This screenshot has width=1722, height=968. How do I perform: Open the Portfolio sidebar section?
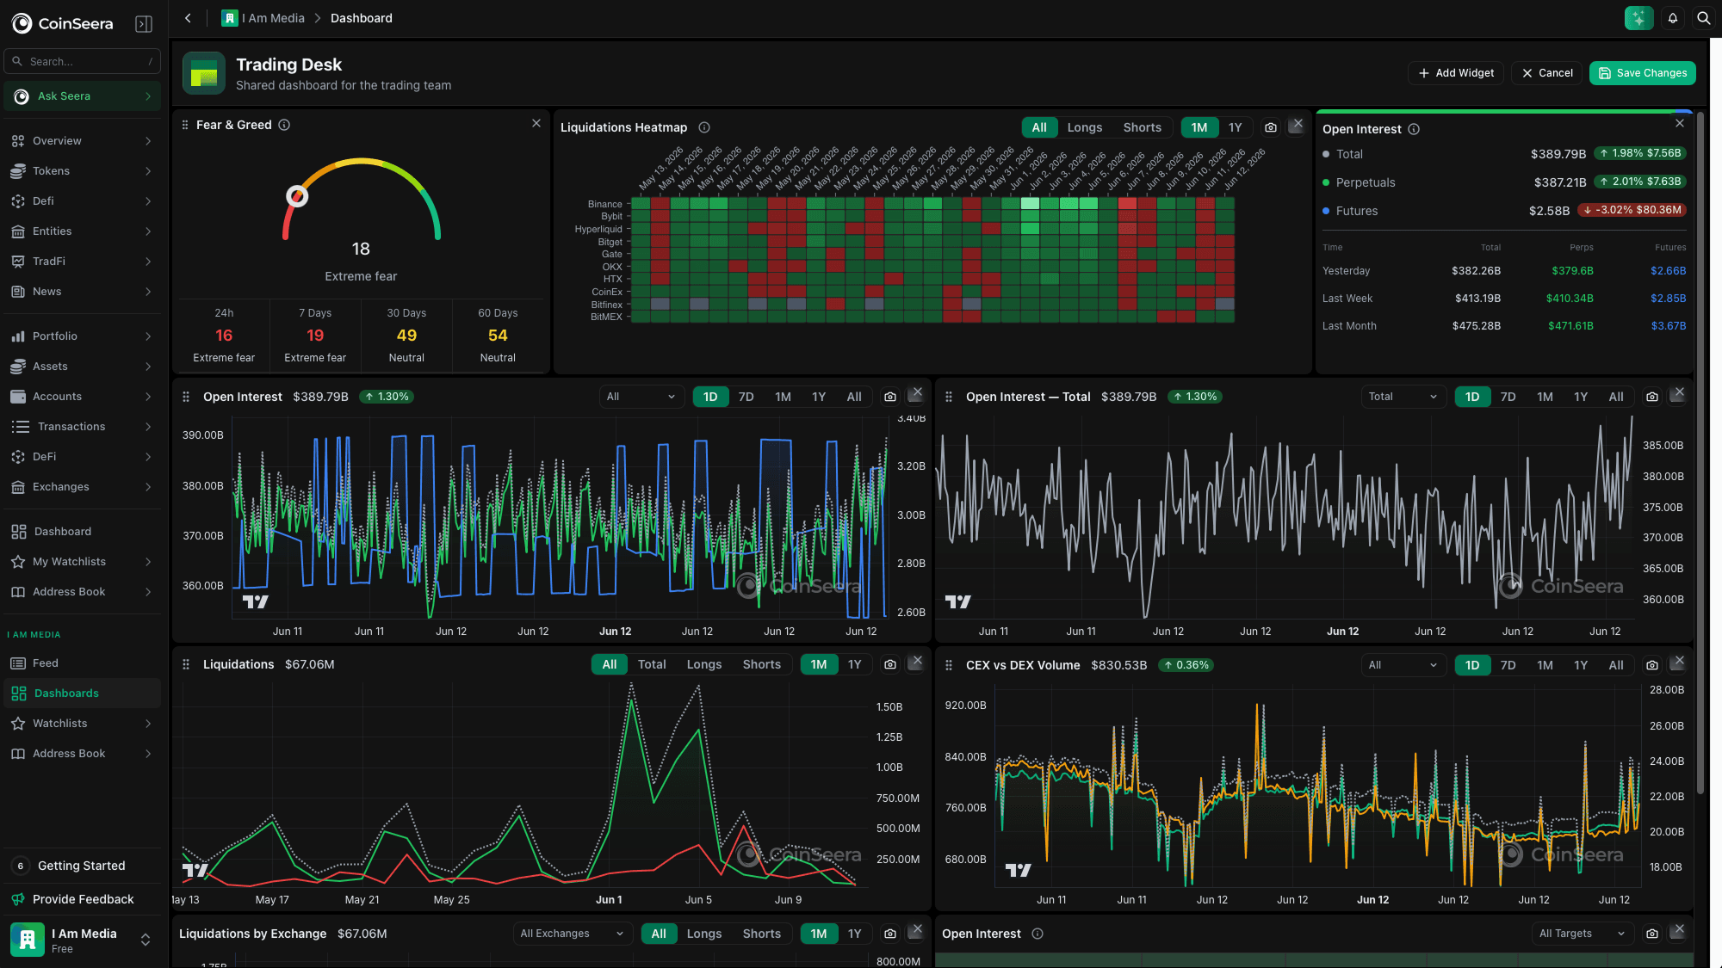[x=82, y=336]
